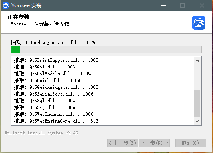Select the last Qt5WebEngineCore.dll 61% log line
The image size is (213, 153).
pyautogui.click(x=56, y=121)
